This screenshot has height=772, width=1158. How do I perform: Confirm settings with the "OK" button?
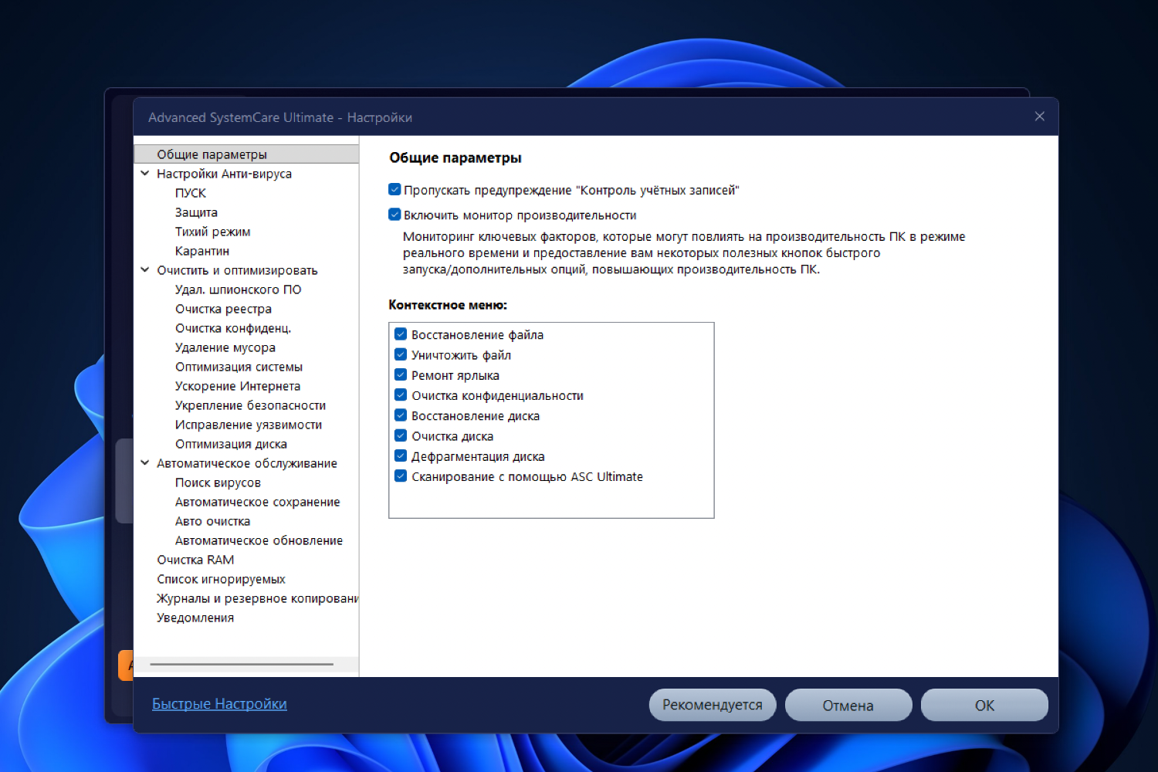[x=984, y=705]
